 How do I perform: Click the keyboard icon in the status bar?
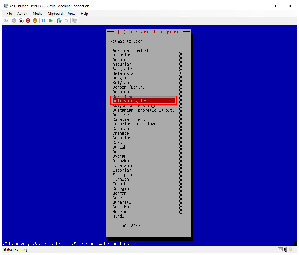280,249
